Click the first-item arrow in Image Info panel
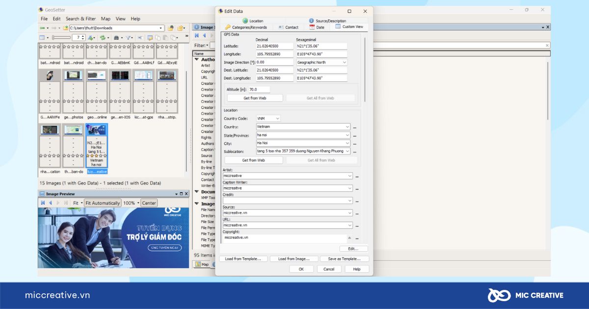This screenshot has width=589, height=309. [x=197, y=35]
